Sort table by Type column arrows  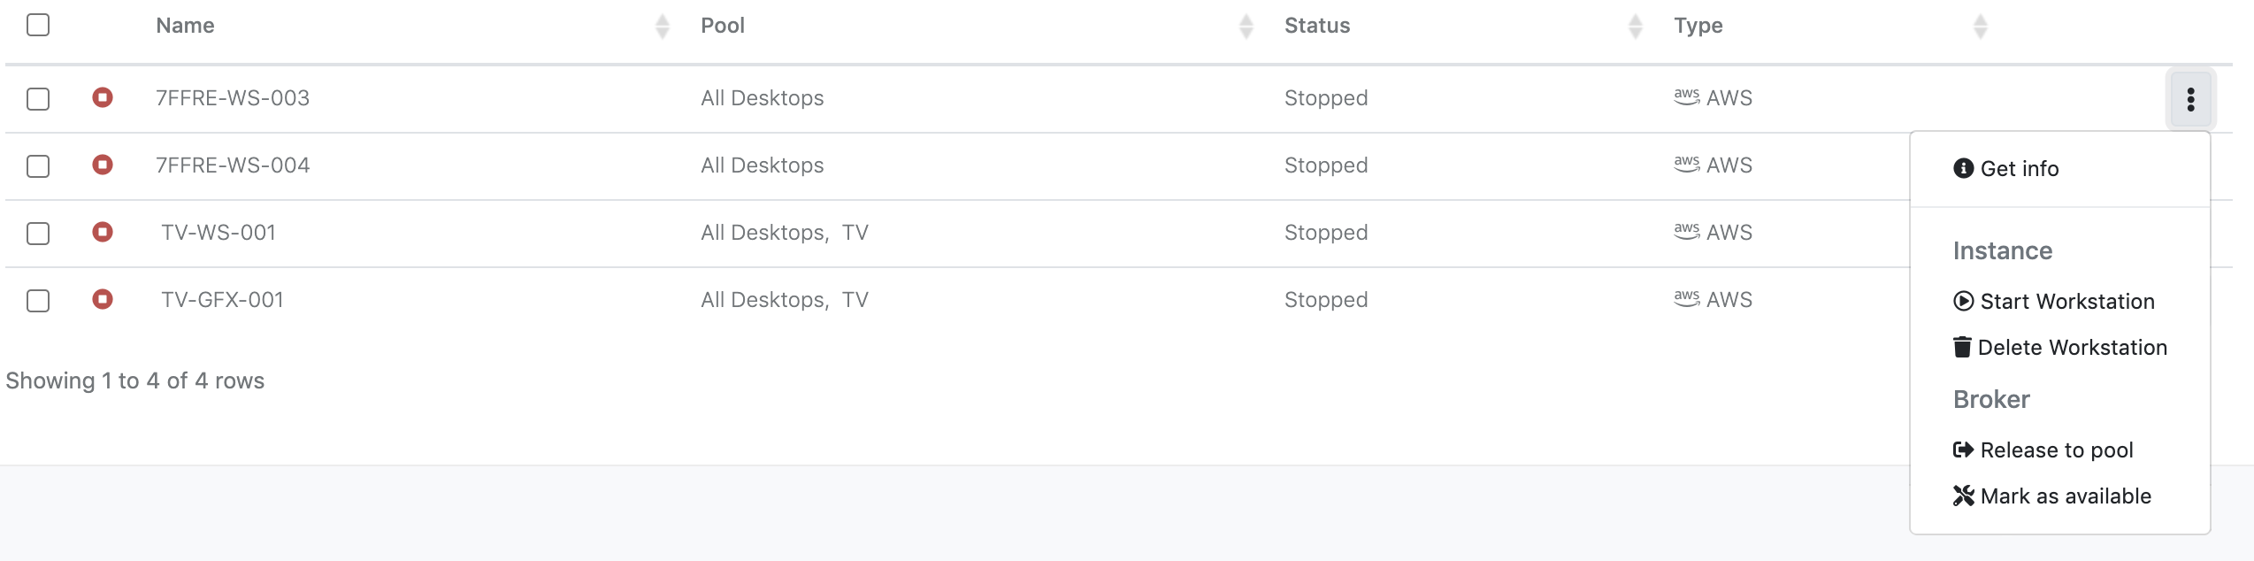[1980, 27]
